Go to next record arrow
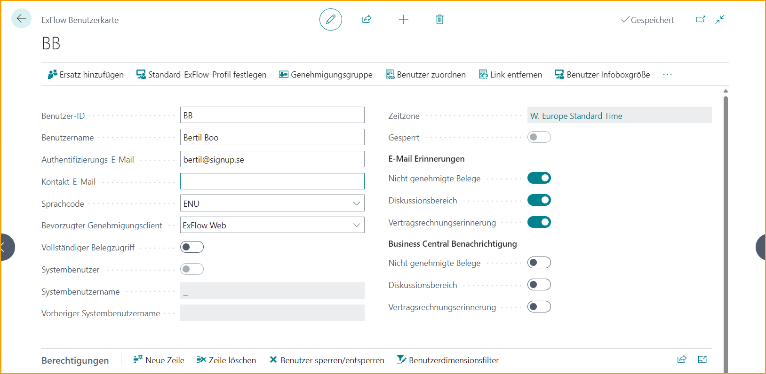The height and width of the screenshot is (374, 766). (x=760, y=247)
